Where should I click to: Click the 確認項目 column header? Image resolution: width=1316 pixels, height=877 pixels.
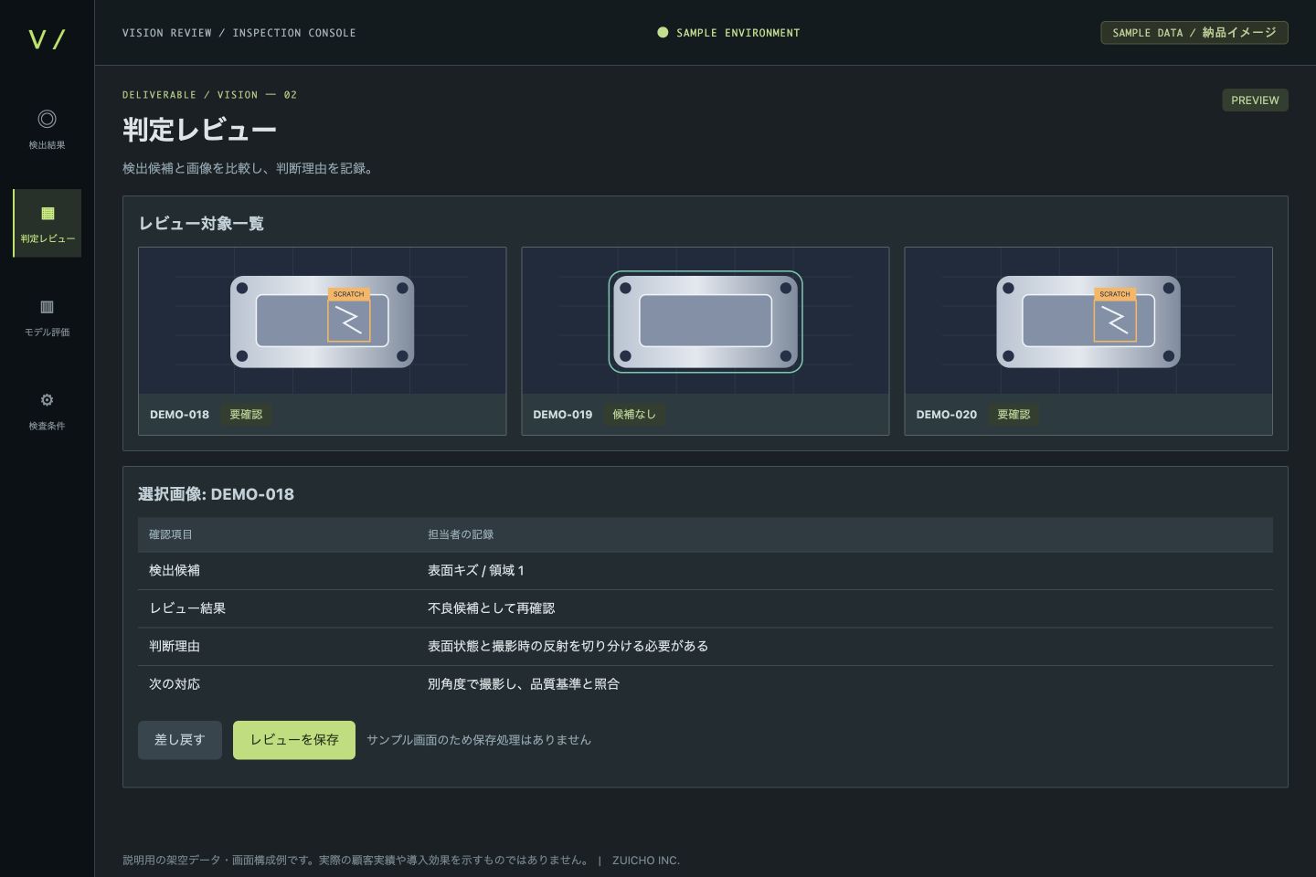[171, 534]
